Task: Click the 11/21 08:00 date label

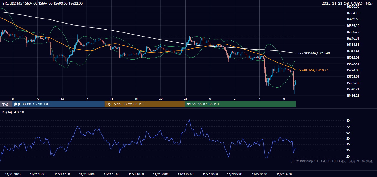Action: (13, 174)
